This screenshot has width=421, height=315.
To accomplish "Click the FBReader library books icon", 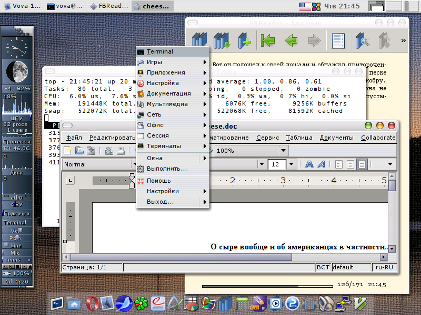I will (x=199, y=40).
